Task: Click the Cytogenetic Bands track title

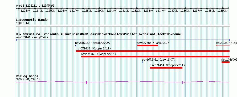Action: (x=32, y=20)
